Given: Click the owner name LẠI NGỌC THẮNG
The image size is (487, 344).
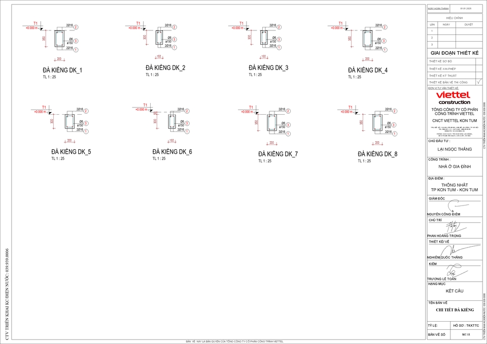Looking at the screenshot, I should coord(455,149).
